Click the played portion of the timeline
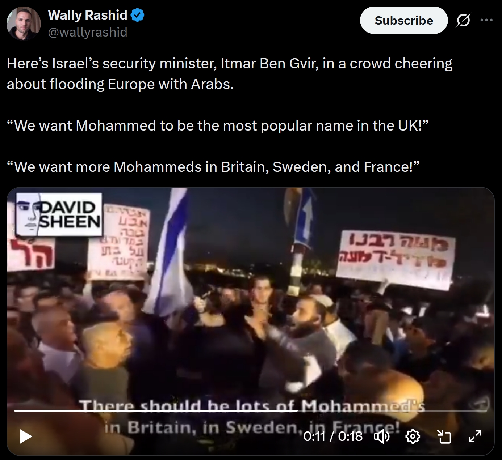The height and width of the screenshot is (460, 502). 156,410
